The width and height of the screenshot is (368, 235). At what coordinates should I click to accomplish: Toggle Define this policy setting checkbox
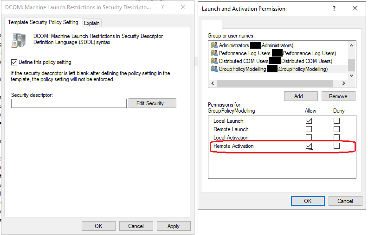click(x=14, y=62)
